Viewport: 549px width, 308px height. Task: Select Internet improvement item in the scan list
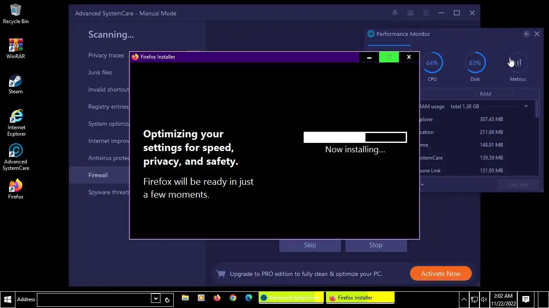click(109, 141)
